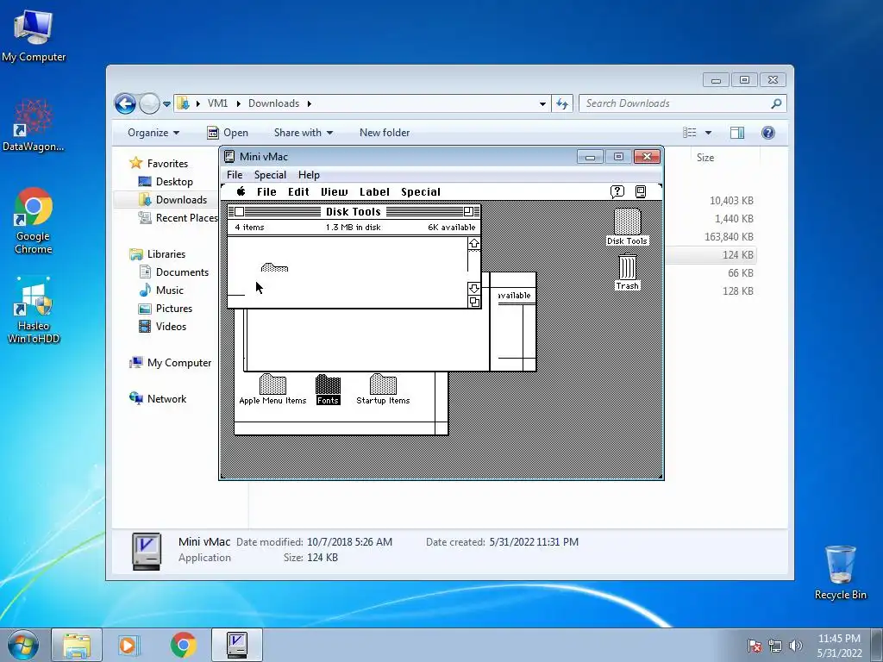Toggle the Explorer preview pane button
This screenshot has width=883, height=662.
(x=737, y=132)
